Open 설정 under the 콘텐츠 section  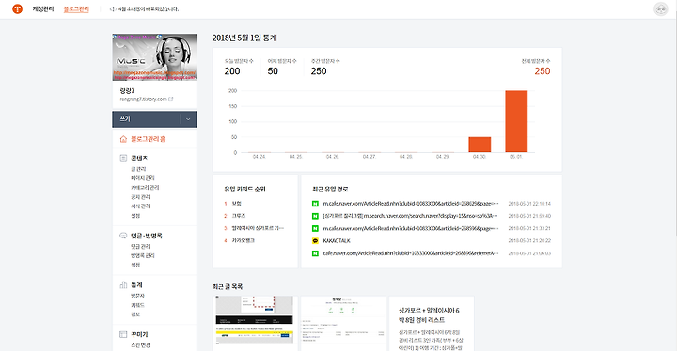pyautogui.click(x=135, y=216)
